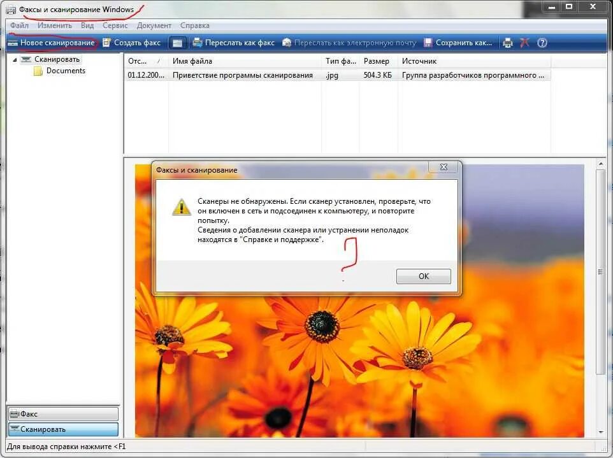Screen dimensions: 613x458
Task: Sort by the Отс... date column
Action: (146, 61)
